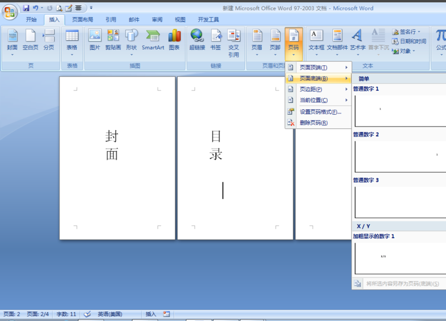This screenshot has height=321, width=446.
Task: Click the spelling check status icon
Action: 87,314
